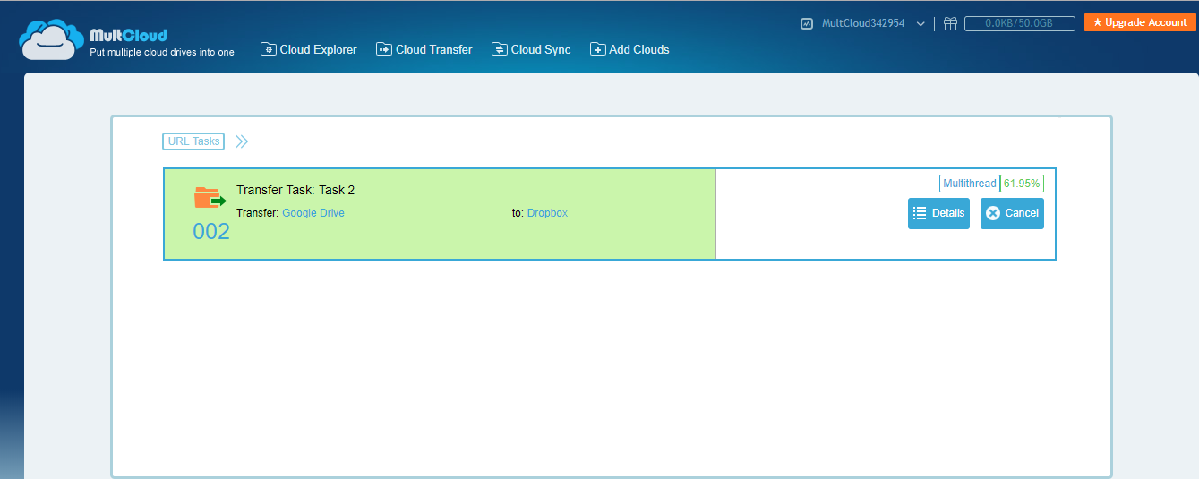
Task: Open Cloud Transfer
Action: point(424,49)
